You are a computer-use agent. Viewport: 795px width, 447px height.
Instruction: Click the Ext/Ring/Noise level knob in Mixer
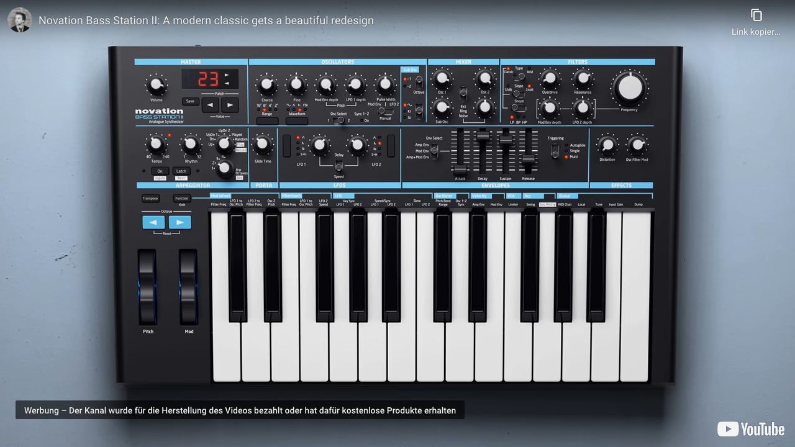click(x=484, y=108)
